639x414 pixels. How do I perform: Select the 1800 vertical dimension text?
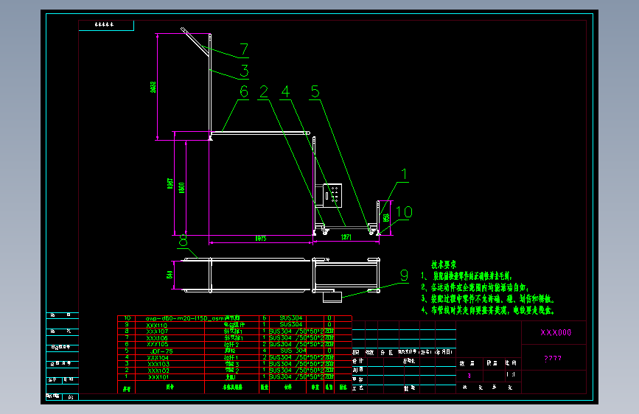(182, 187)
